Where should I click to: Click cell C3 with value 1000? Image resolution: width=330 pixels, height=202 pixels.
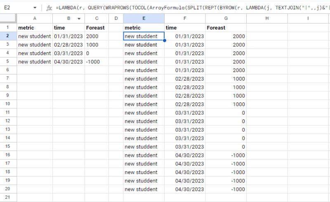pyautogui.click(x=97, y=45)
